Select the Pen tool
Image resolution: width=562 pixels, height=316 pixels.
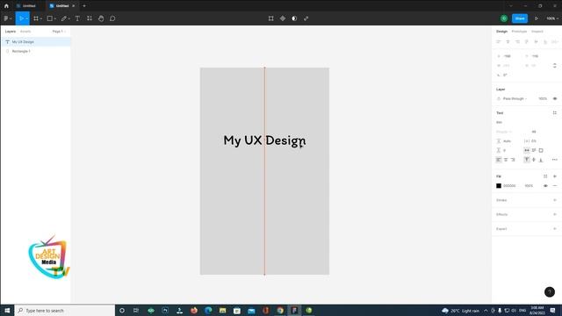point(64,18)
